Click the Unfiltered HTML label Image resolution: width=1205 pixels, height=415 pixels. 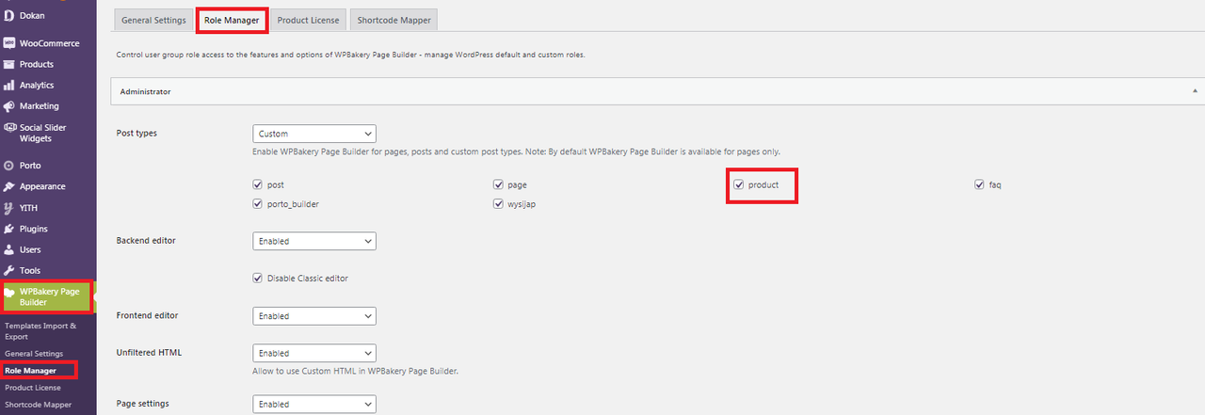(149, 352)
